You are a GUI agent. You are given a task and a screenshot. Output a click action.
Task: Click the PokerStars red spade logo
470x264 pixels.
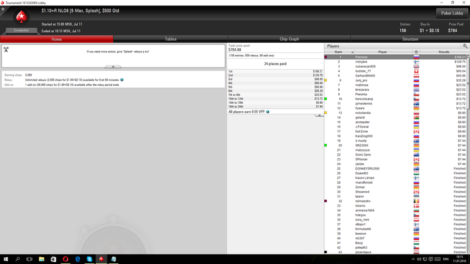pos(21,17)
